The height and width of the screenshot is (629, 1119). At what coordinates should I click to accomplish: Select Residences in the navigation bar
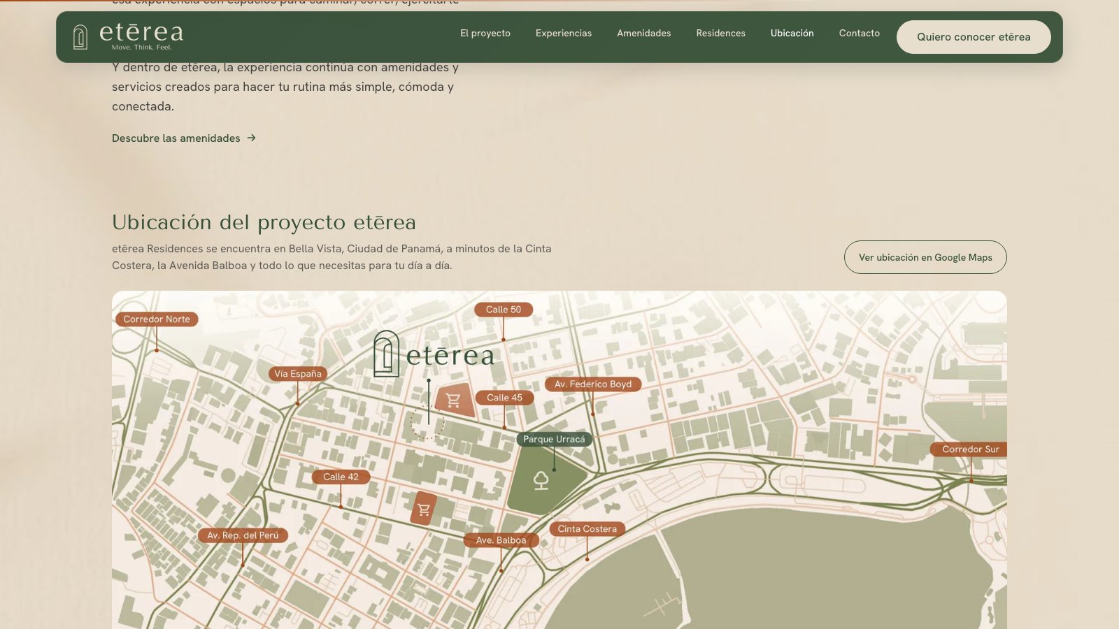pos(721,34)
